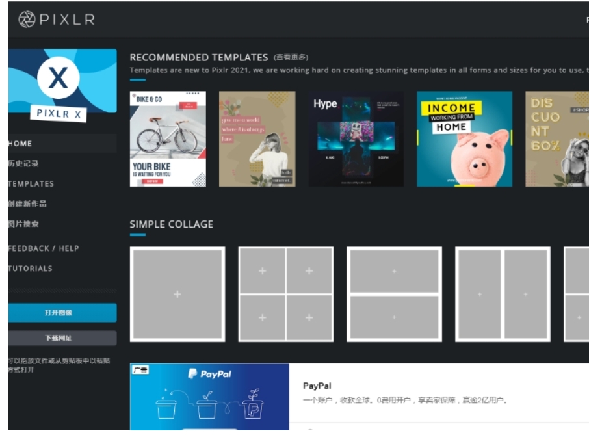This screenshot has height=435, width=589.
Task: Open 历史记录 history in the sidebar
Action: 23,163
